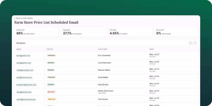
Task: Open mike@example.com email link
Action: 25,70
